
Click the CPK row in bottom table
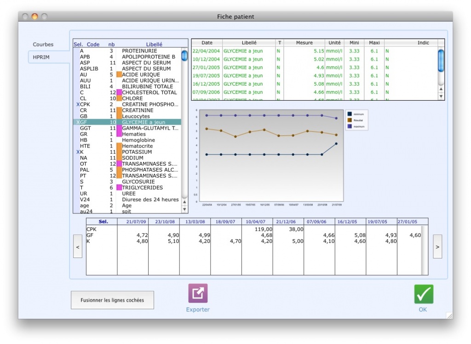coord(254,229)
